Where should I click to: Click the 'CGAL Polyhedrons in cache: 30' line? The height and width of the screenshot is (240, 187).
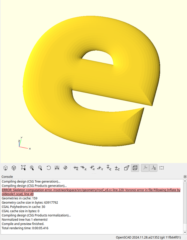pyautogui.click(x=23, y=207)
